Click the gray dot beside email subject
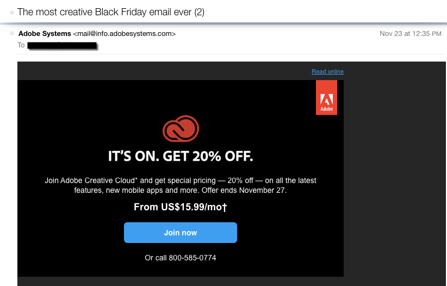This screenshot has width=447, height=286. point(12,13)
